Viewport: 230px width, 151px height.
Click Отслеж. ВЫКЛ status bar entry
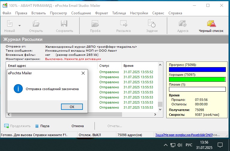click(x=90, y=135)
